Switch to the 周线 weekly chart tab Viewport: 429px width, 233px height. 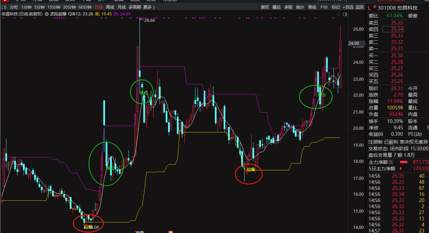(110, 7)
